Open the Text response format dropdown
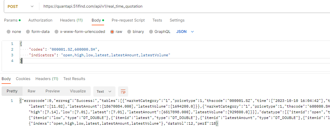This screenshot has height=131, width=330. point(104,91)
